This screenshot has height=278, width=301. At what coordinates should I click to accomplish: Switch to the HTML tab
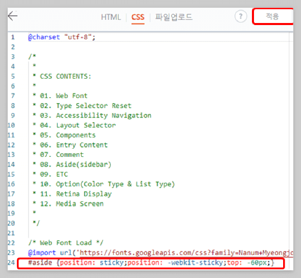[x=111, y=17]
